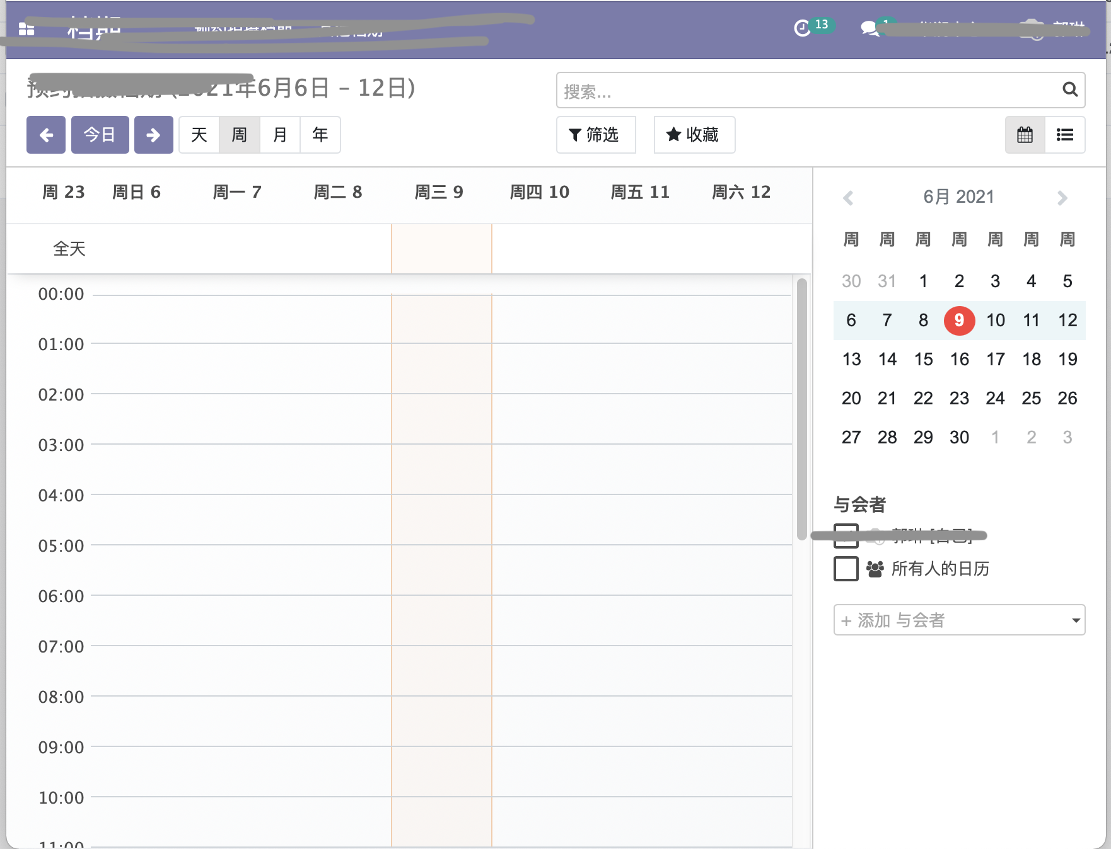The width and height of the screenshot is (1111, 849).
Task: Select June 19 in mini calendar
Action: (x=1067, y=360)
